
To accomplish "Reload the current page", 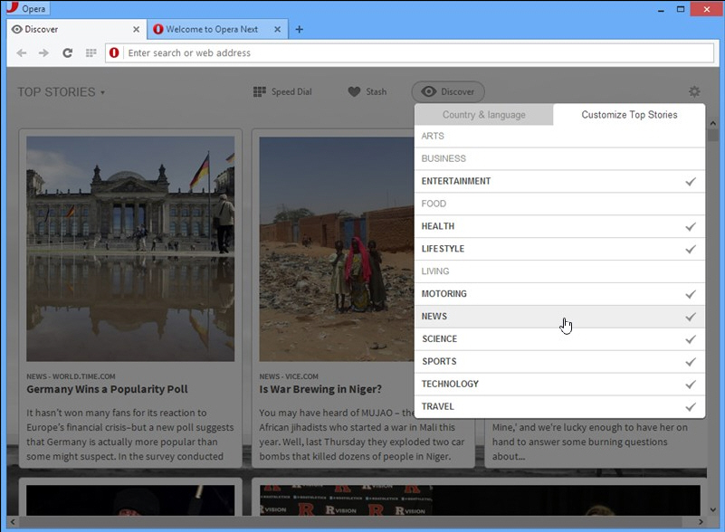I will 66,52.
